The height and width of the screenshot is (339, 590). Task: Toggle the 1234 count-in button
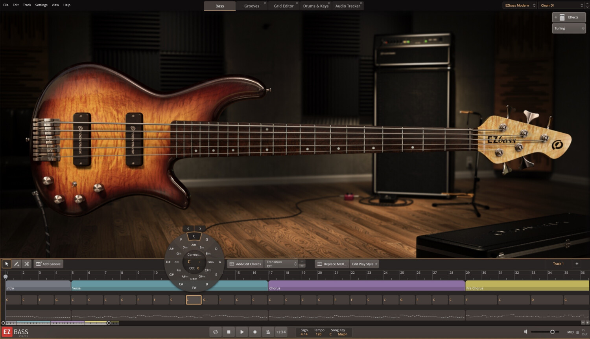(x=281, y=332)
